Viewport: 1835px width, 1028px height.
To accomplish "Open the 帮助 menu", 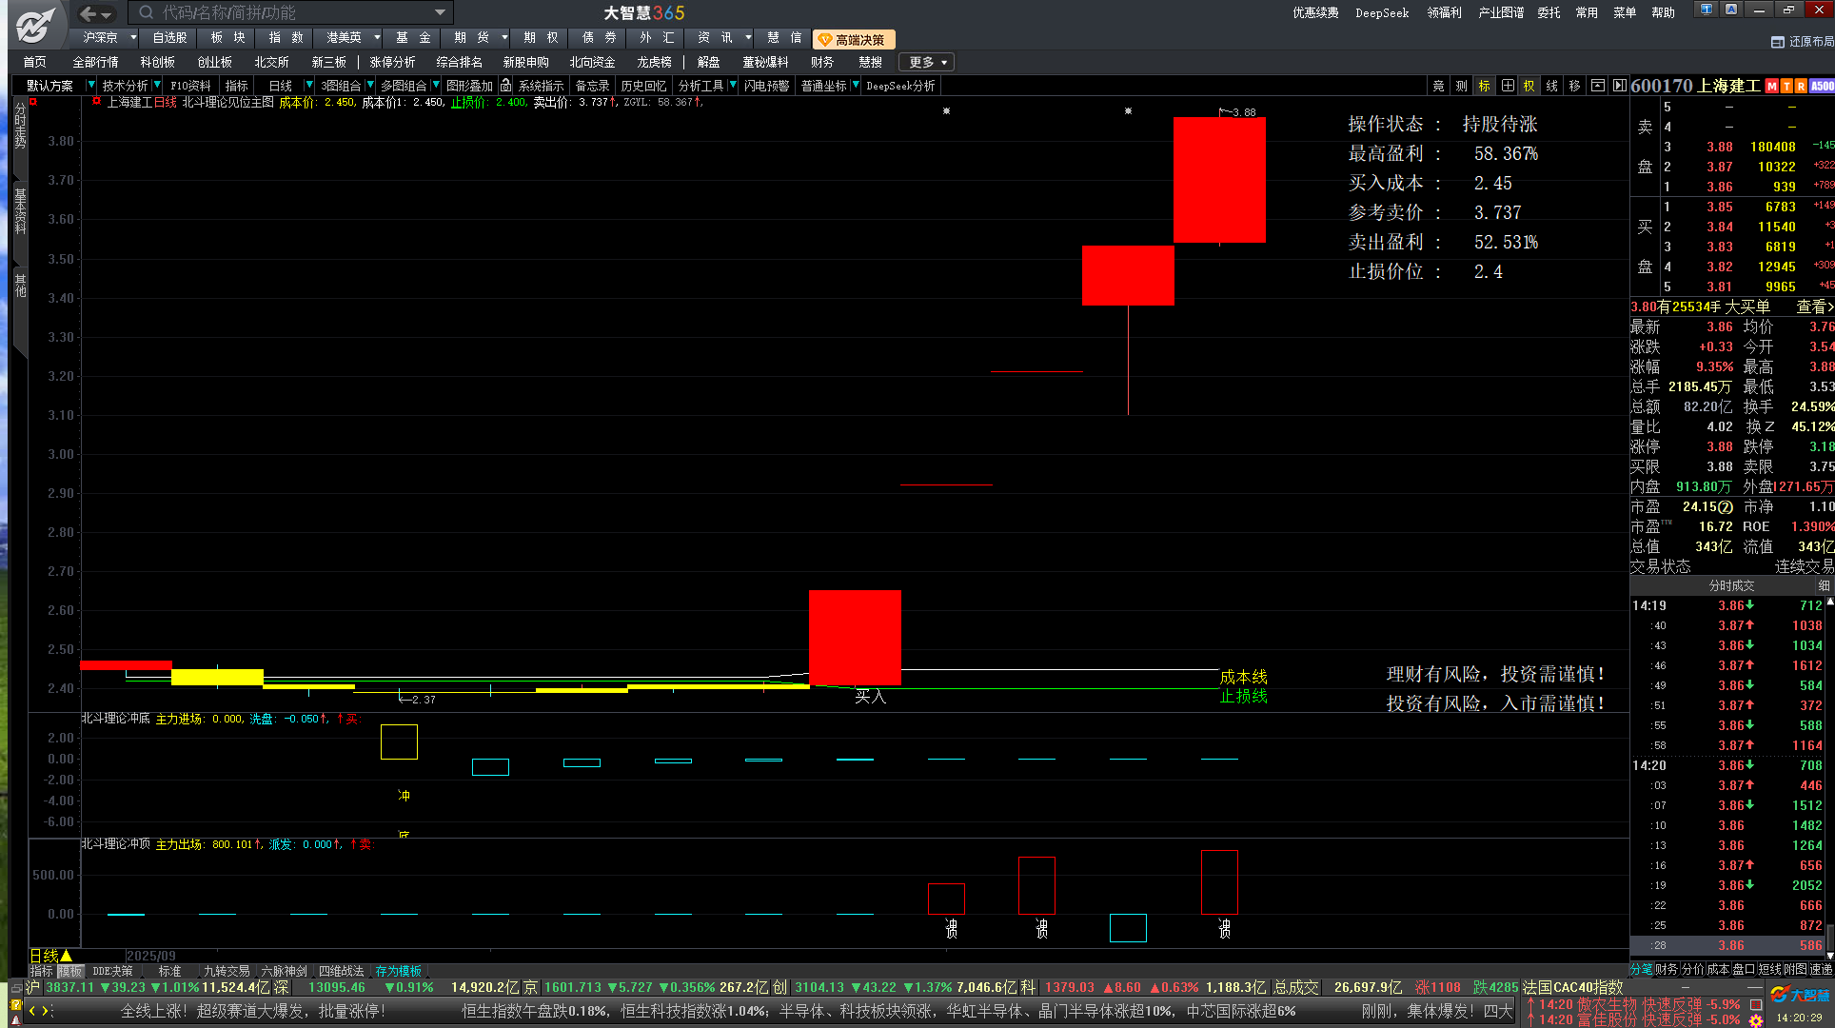I will [1663, 12].
